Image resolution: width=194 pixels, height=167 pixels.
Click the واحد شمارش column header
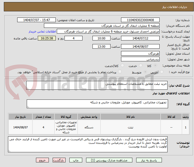pos(89,117)
